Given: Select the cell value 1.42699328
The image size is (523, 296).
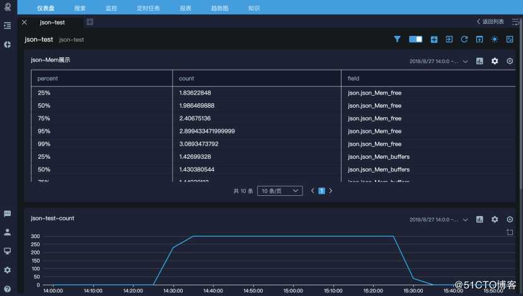Looking at the screenshot, I should pos(195,157).
